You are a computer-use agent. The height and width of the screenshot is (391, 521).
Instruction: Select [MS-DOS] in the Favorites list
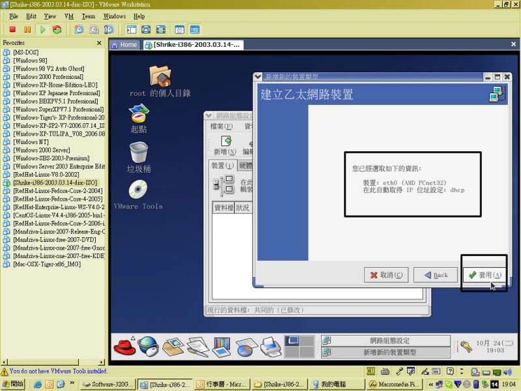[26, 52]
